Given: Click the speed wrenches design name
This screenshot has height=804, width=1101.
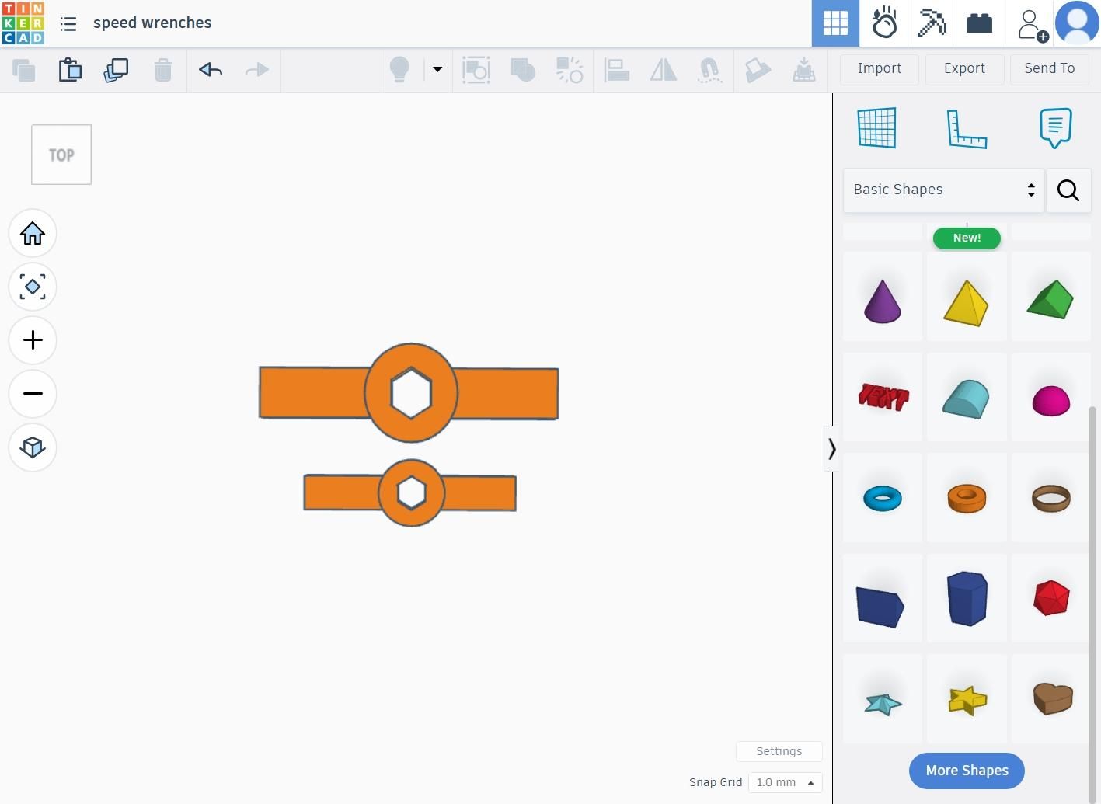Looking at the screenshot, I should pyautogui.click(x=152, y=23).
